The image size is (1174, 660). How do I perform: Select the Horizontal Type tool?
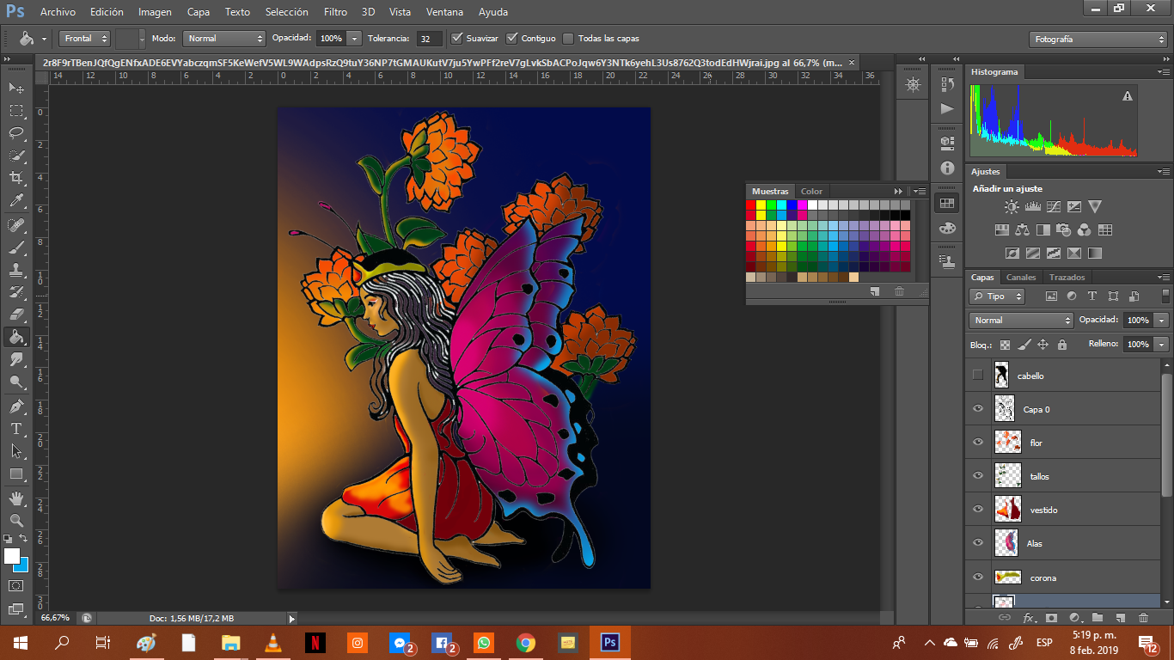point(16,428)
